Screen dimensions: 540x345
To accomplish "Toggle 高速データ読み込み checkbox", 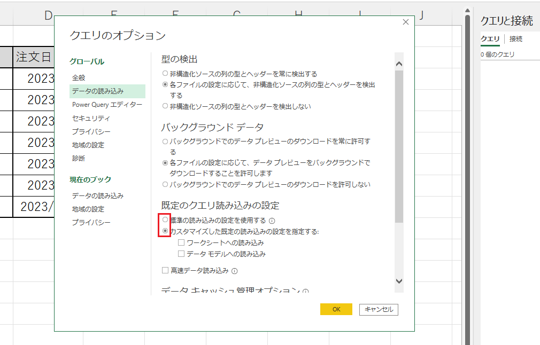I will click(165, 271).
